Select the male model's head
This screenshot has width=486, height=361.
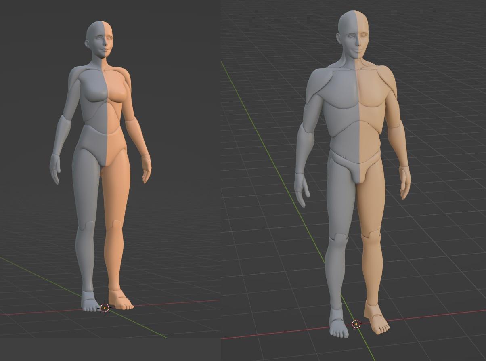coord(354,33)
